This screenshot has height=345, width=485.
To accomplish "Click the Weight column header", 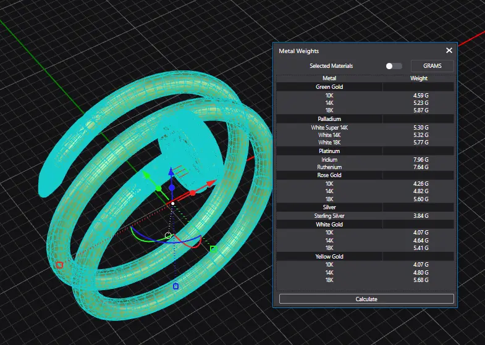I will [419, 78].
